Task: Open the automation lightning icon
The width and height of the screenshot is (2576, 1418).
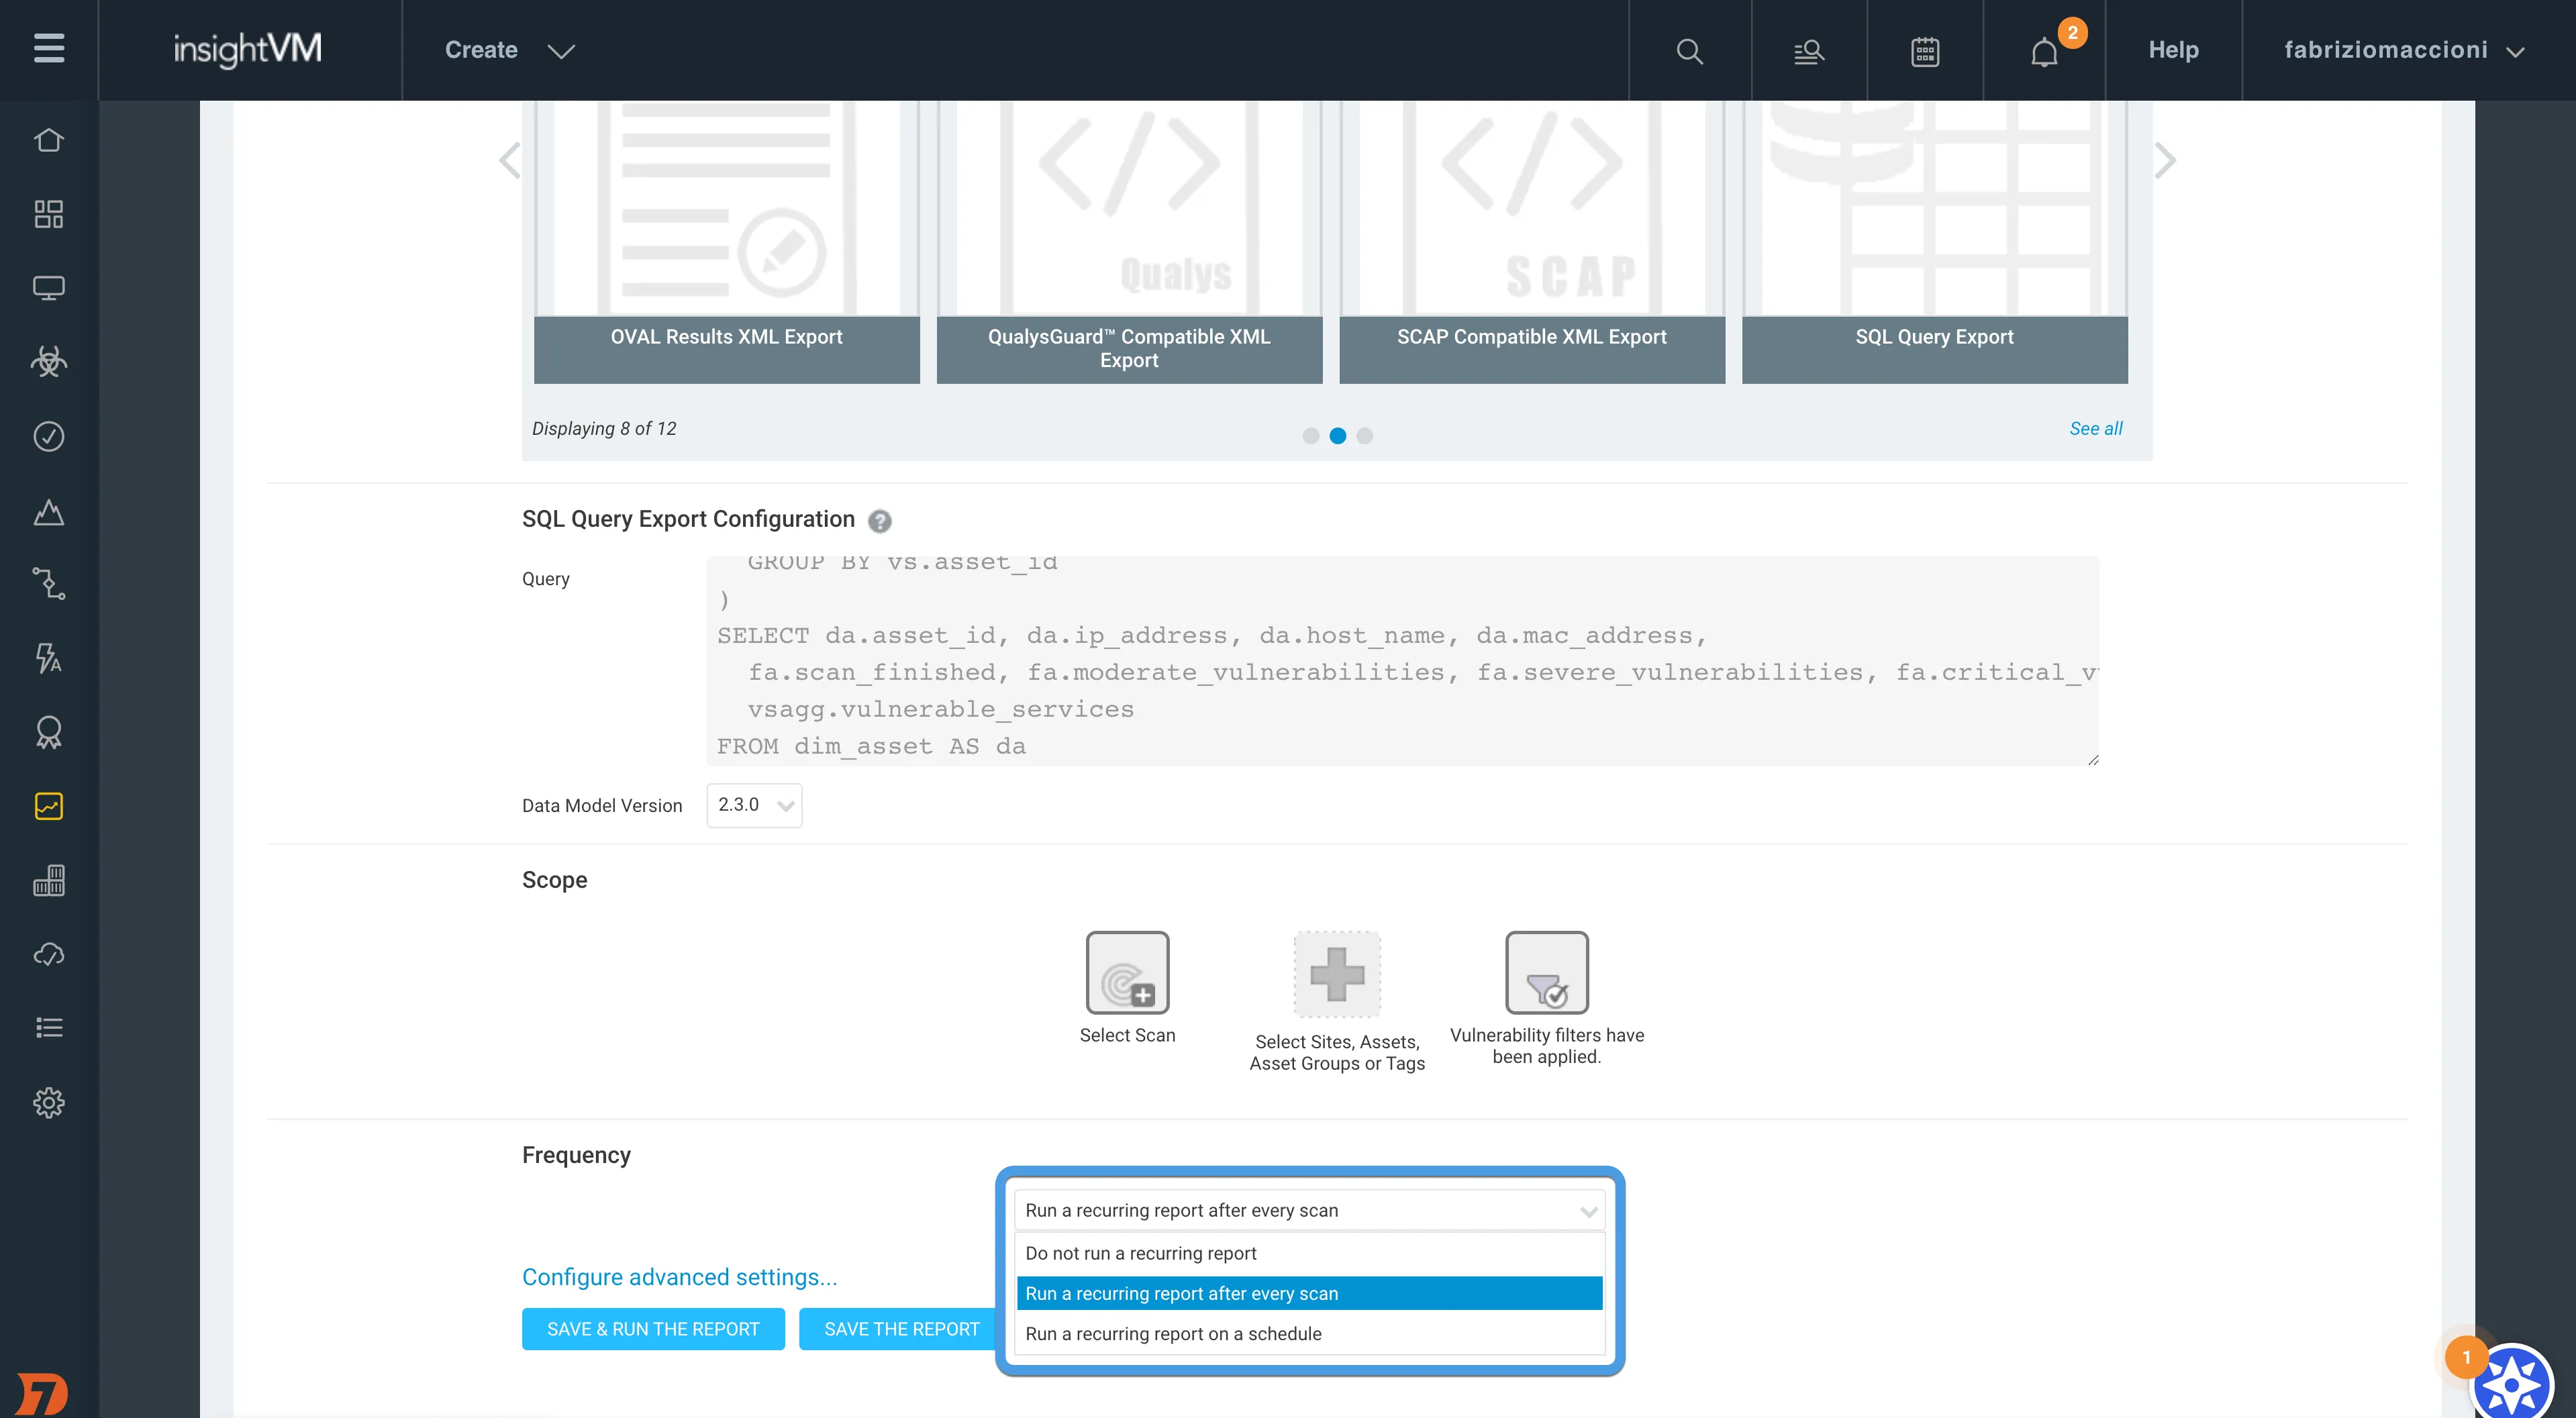Action: [x=49, y=658]
